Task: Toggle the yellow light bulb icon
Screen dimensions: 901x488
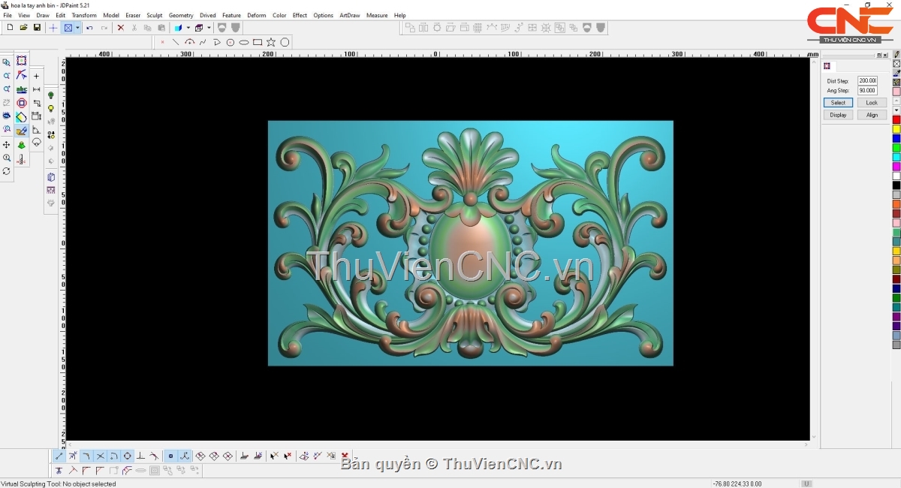Action: pos(51,109)
